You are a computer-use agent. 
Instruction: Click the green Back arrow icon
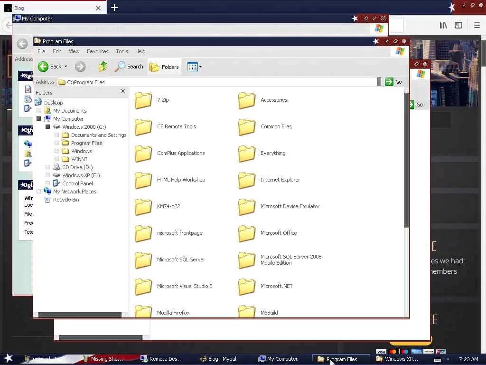(43, 67)
